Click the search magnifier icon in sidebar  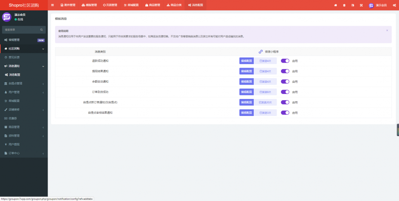tap(41, 30)
